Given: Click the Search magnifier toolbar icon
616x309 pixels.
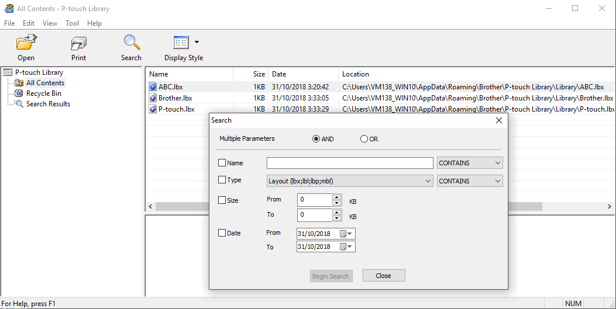Looking at the screenshot, I should (x=131, y=43).
